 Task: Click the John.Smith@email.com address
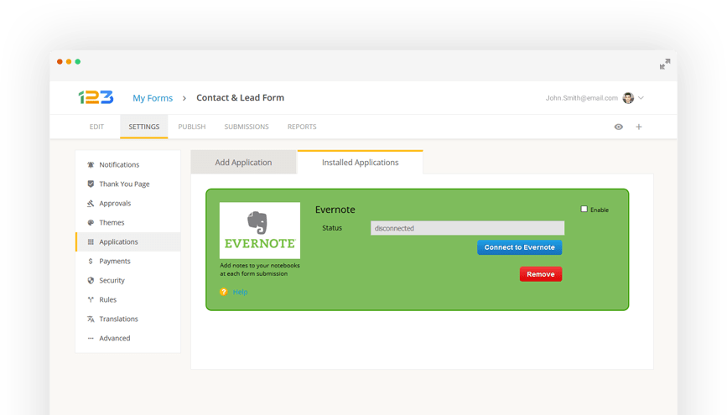click(x=581, y=98)
